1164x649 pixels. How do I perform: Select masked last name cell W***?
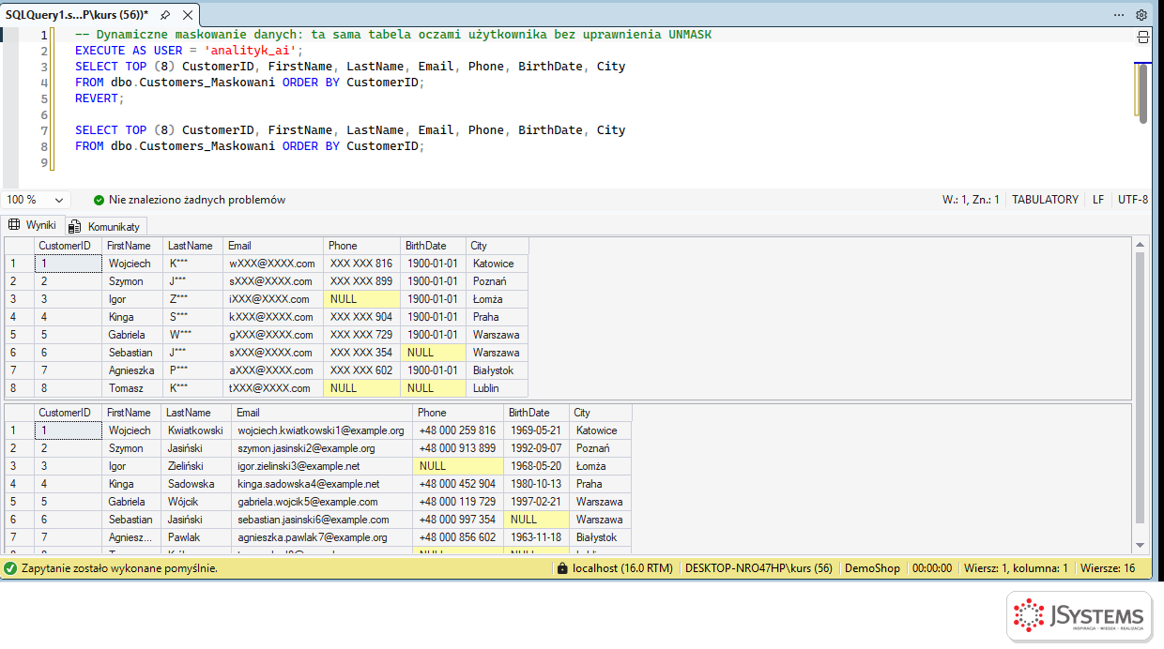click(192, 335)
